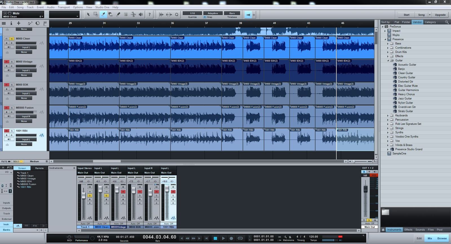Click the Q quantize icon
The height and width of the screenshot is (244, 451).
tap(177, 14)
